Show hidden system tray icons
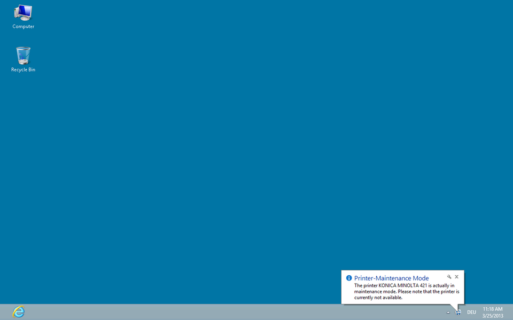Viewport: 513px width, 320px height. pyautogui.click(x=448, y=313)
